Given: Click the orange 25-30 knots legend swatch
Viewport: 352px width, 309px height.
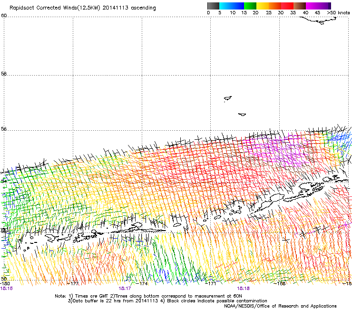Looking at the screenshot, I should tap(275, 6).
